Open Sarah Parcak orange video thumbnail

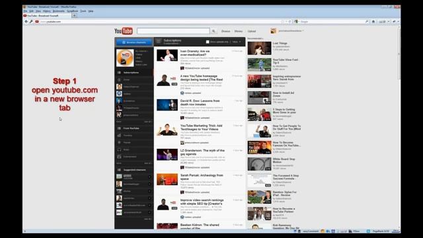click(x=167, y=179)
